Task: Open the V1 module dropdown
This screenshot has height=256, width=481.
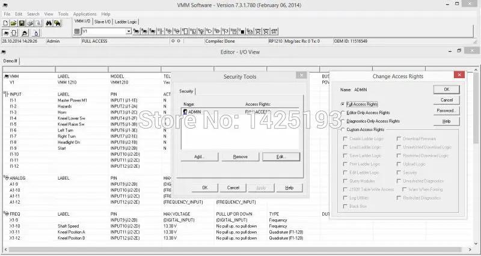Action: (129, 31)
